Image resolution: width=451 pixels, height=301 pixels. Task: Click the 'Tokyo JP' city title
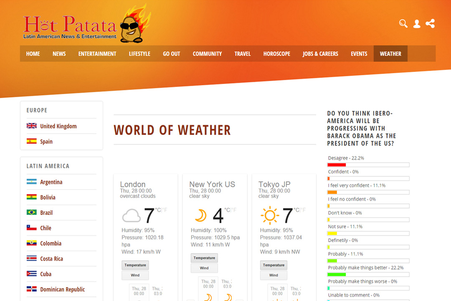click(x=274, y=184)
